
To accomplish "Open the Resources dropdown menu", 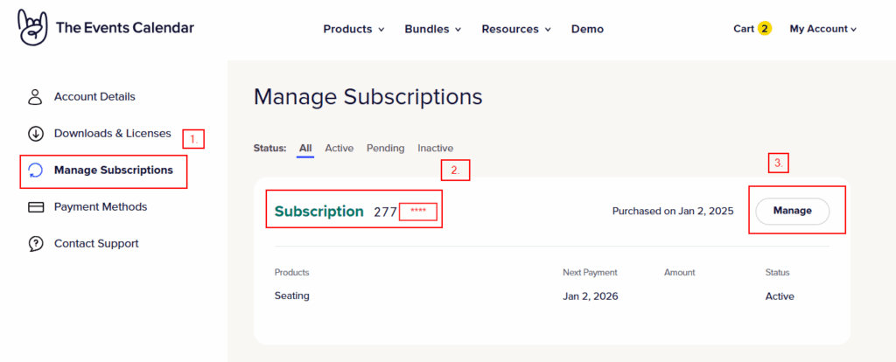I will [515, 29].
